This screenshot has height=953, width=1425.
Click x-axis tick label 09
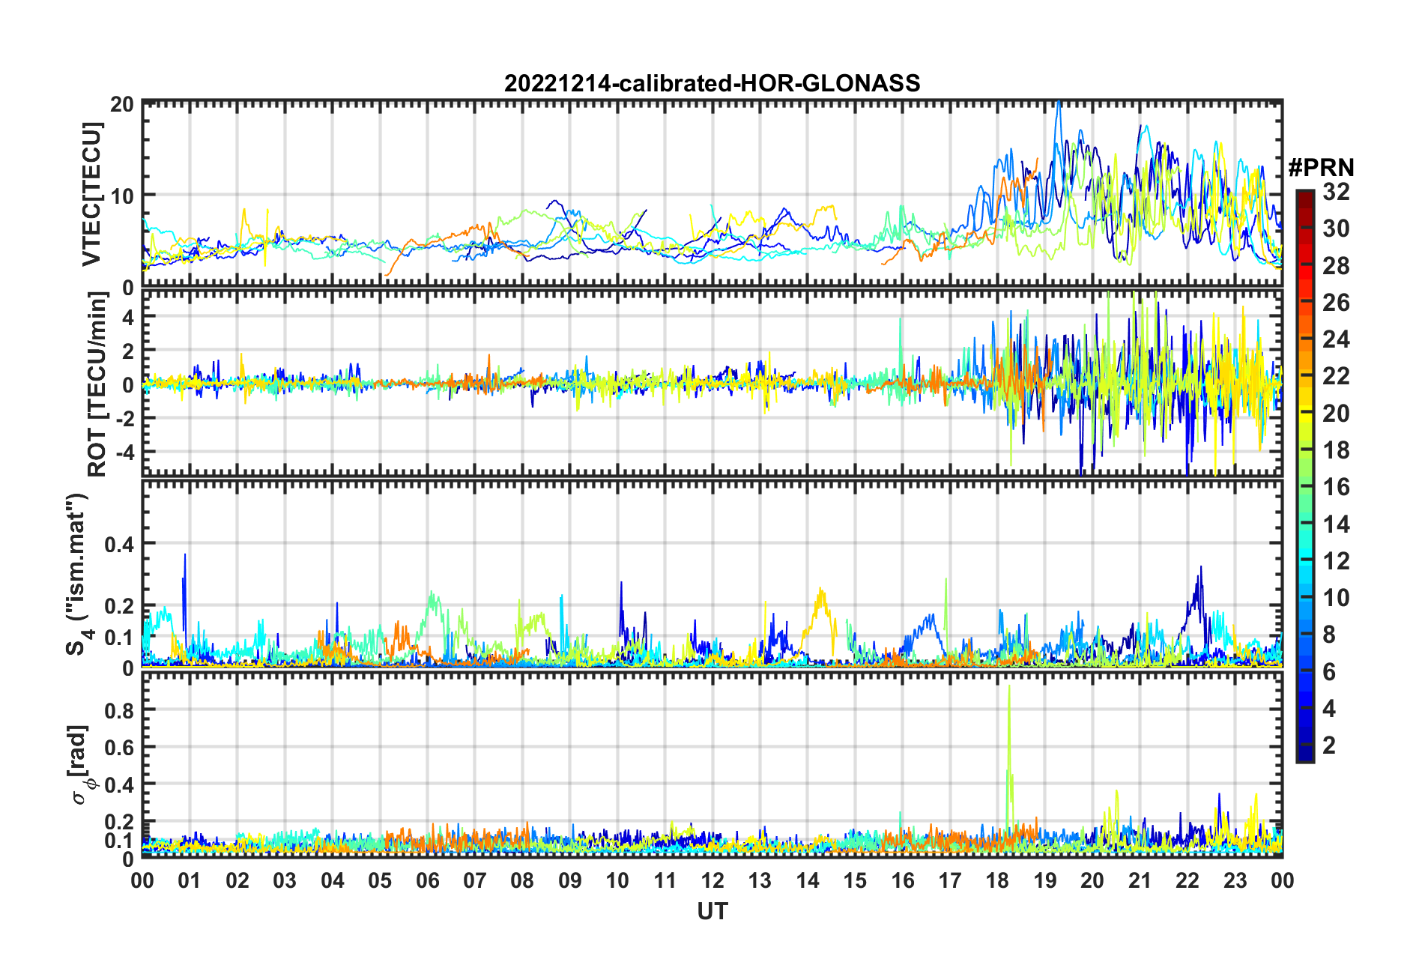click(570, 880)
